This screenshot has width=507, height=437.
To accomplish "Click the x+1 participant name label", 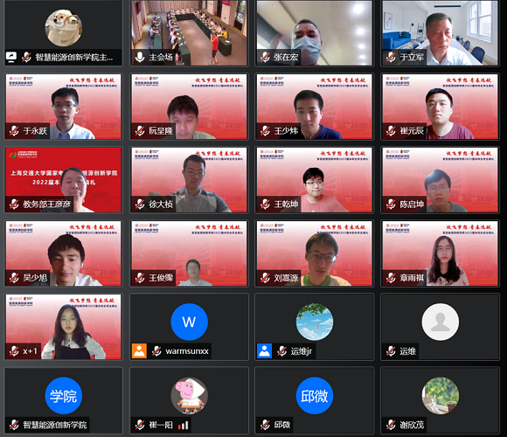I will 30,351.
